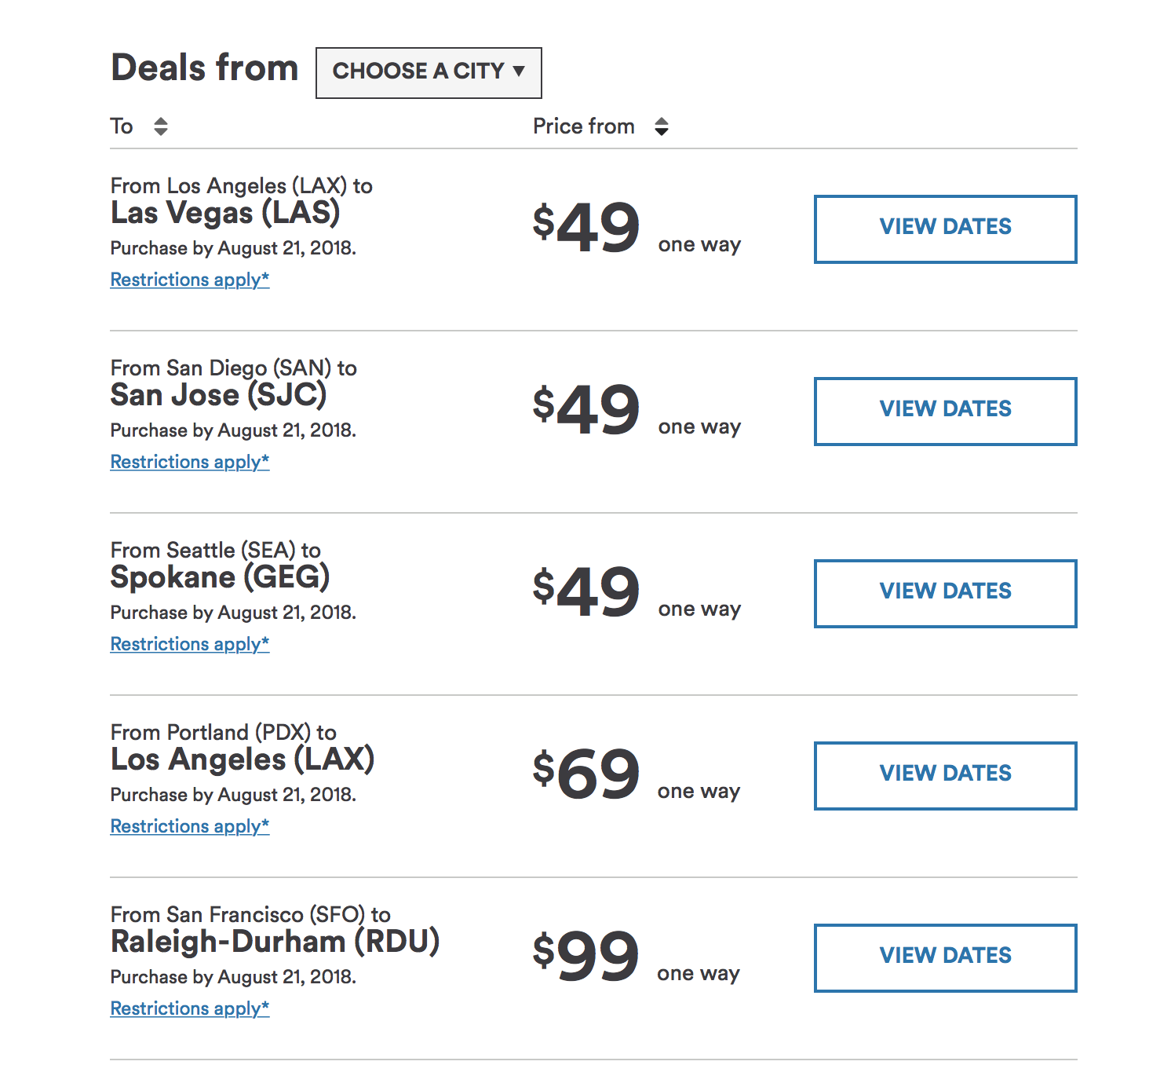Select the San Jose (SJC) destination heading
The image size is (1171, 1065).
pos(218,395)
